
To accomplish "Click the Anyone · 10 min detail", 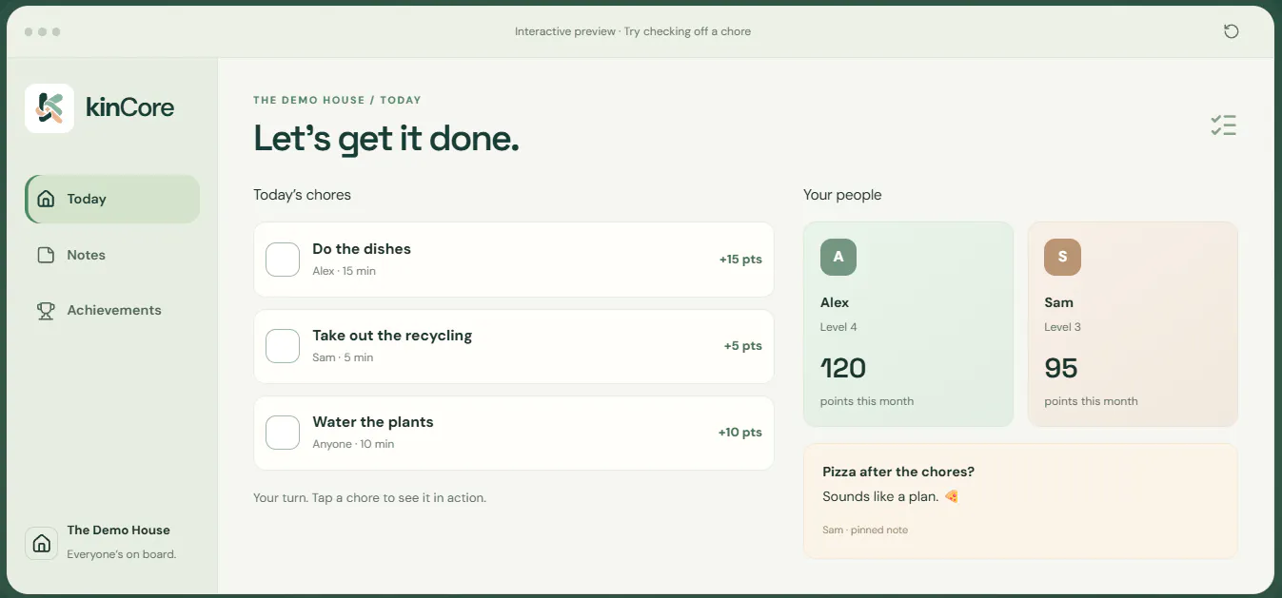I will pos(353,444).
